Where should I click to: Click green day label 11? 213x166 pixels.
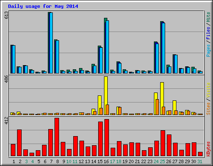[75, 161]
